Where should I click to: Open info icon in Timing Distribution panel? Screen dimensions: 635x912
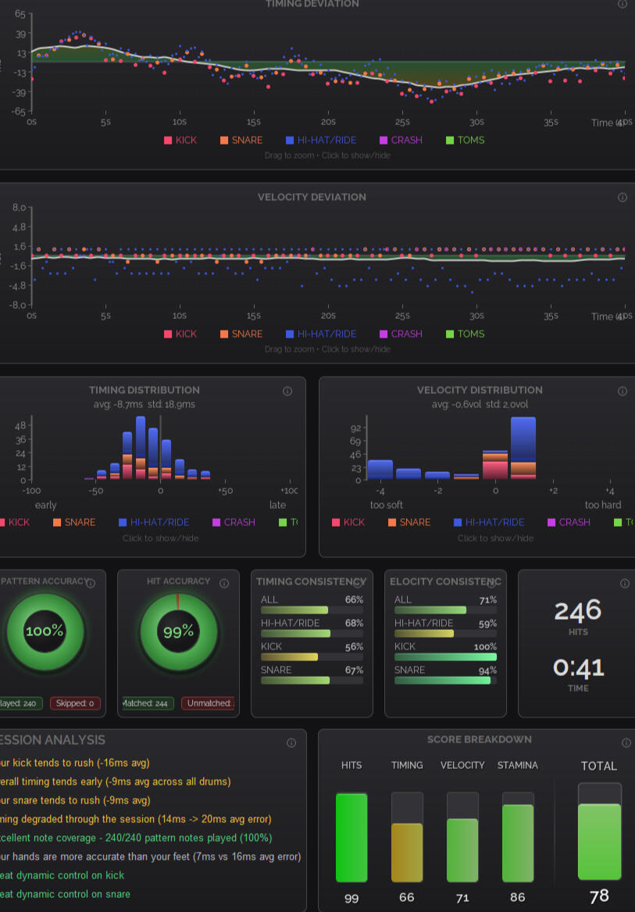coord(287,391)
